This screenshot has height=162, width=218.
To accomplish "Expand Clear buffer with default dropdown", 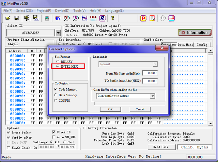I will 153,96.
